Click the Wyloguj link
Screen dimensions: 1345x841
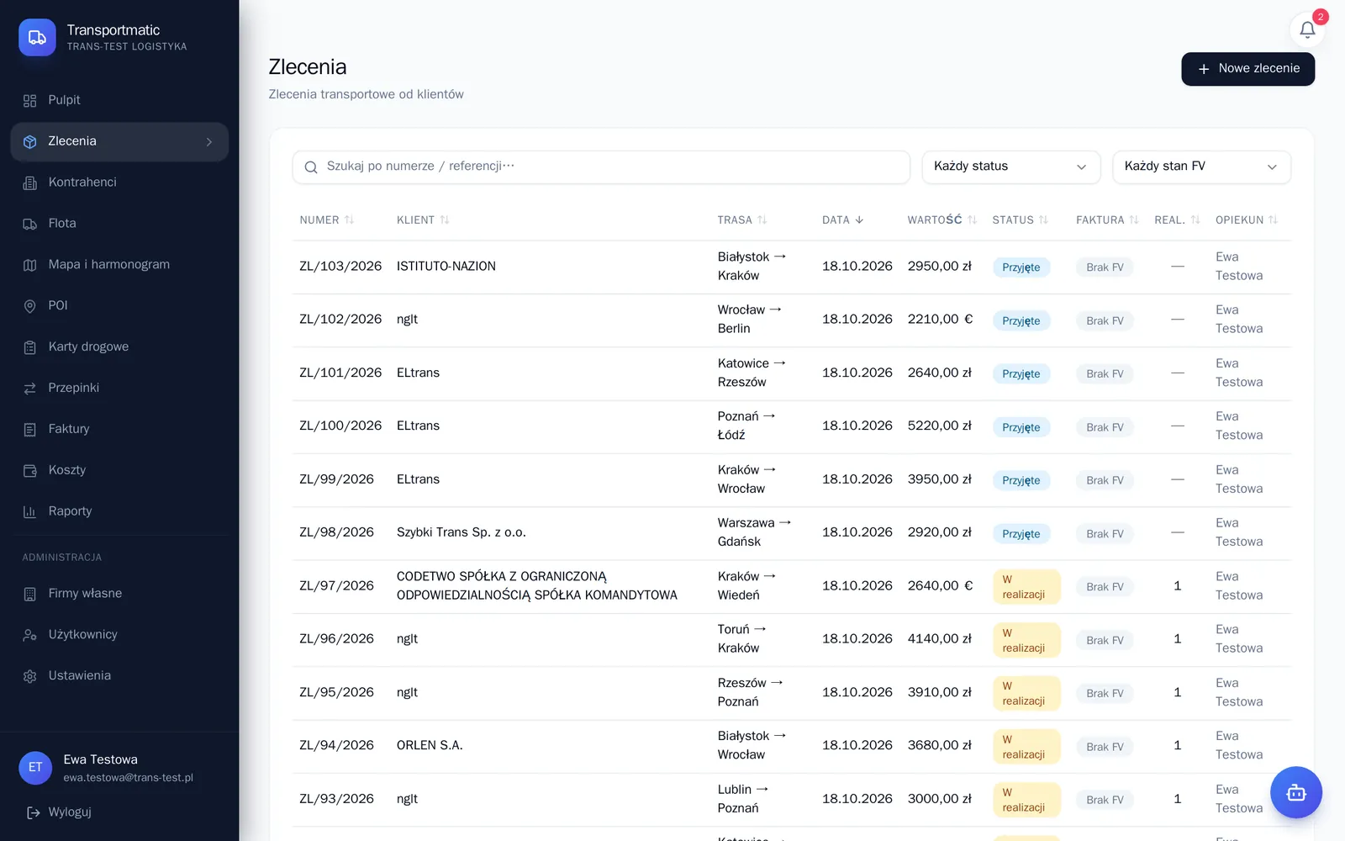point(59,812)
